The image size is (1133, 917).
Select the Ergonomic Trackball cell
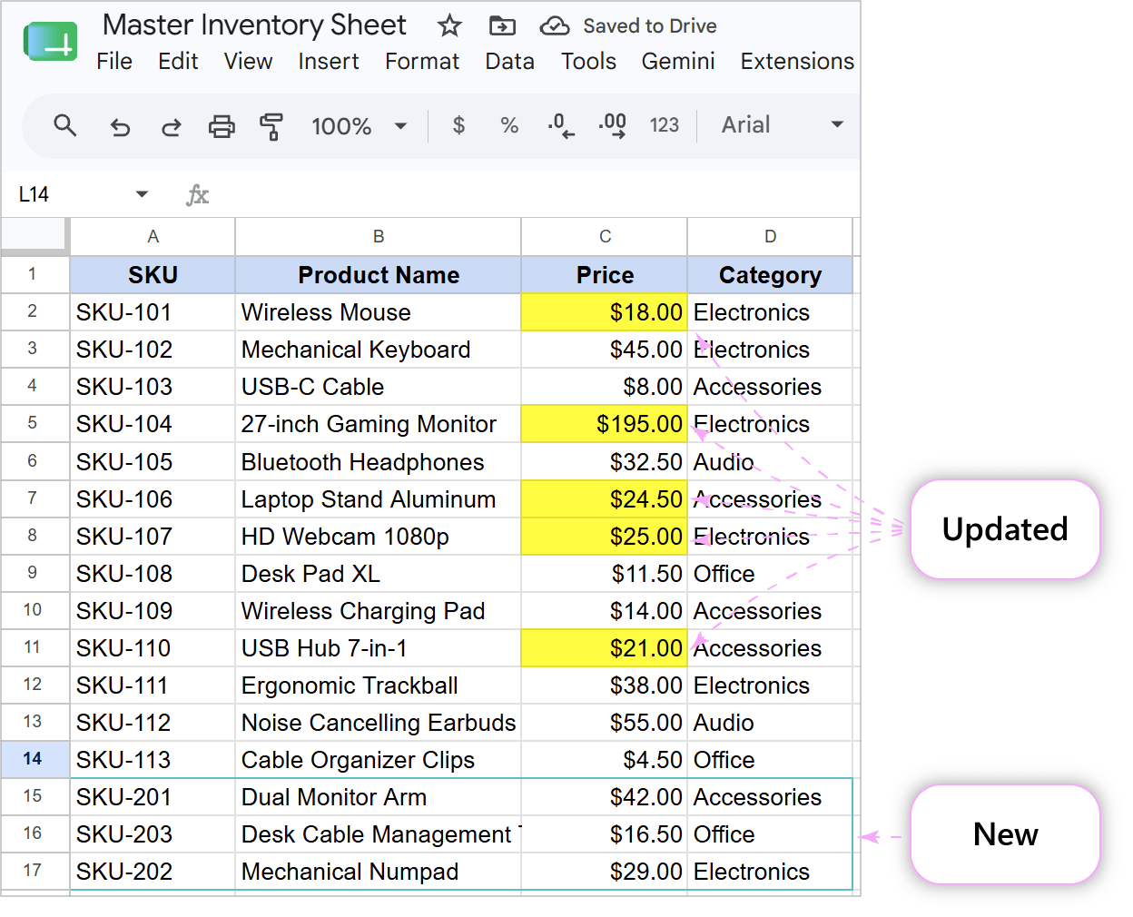coord(379,685)
